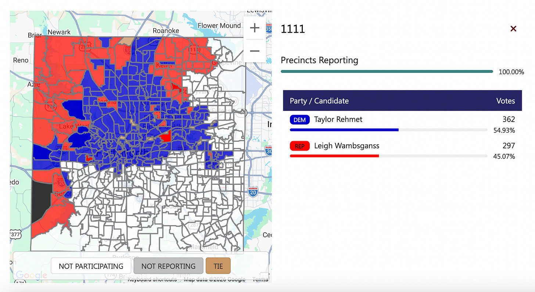Click the Precincts Reporting progress bar

click(x=387, y=71)
